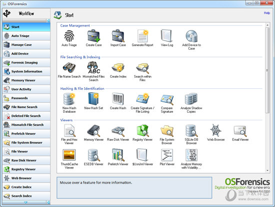The image size is (275, 207).
Task: Click the Add Device to Case icon
Action: (x=191, y=36)
